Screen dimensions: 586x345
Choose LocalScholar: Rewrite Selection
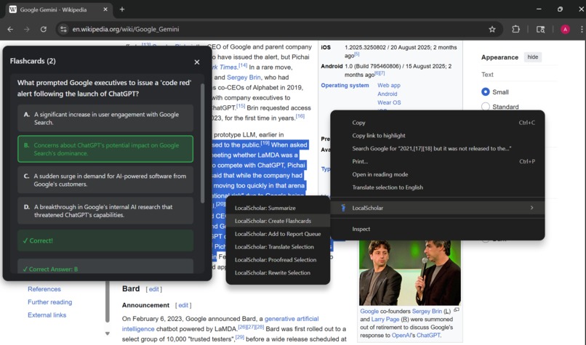click(x=278, y=272)
